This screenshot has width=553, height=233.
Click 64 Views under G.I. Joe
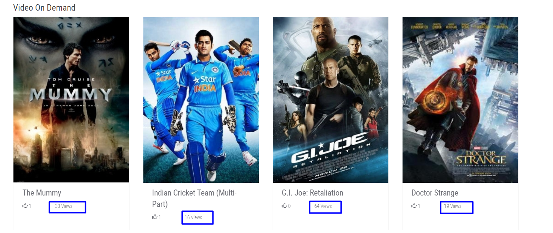click(323, 206)
